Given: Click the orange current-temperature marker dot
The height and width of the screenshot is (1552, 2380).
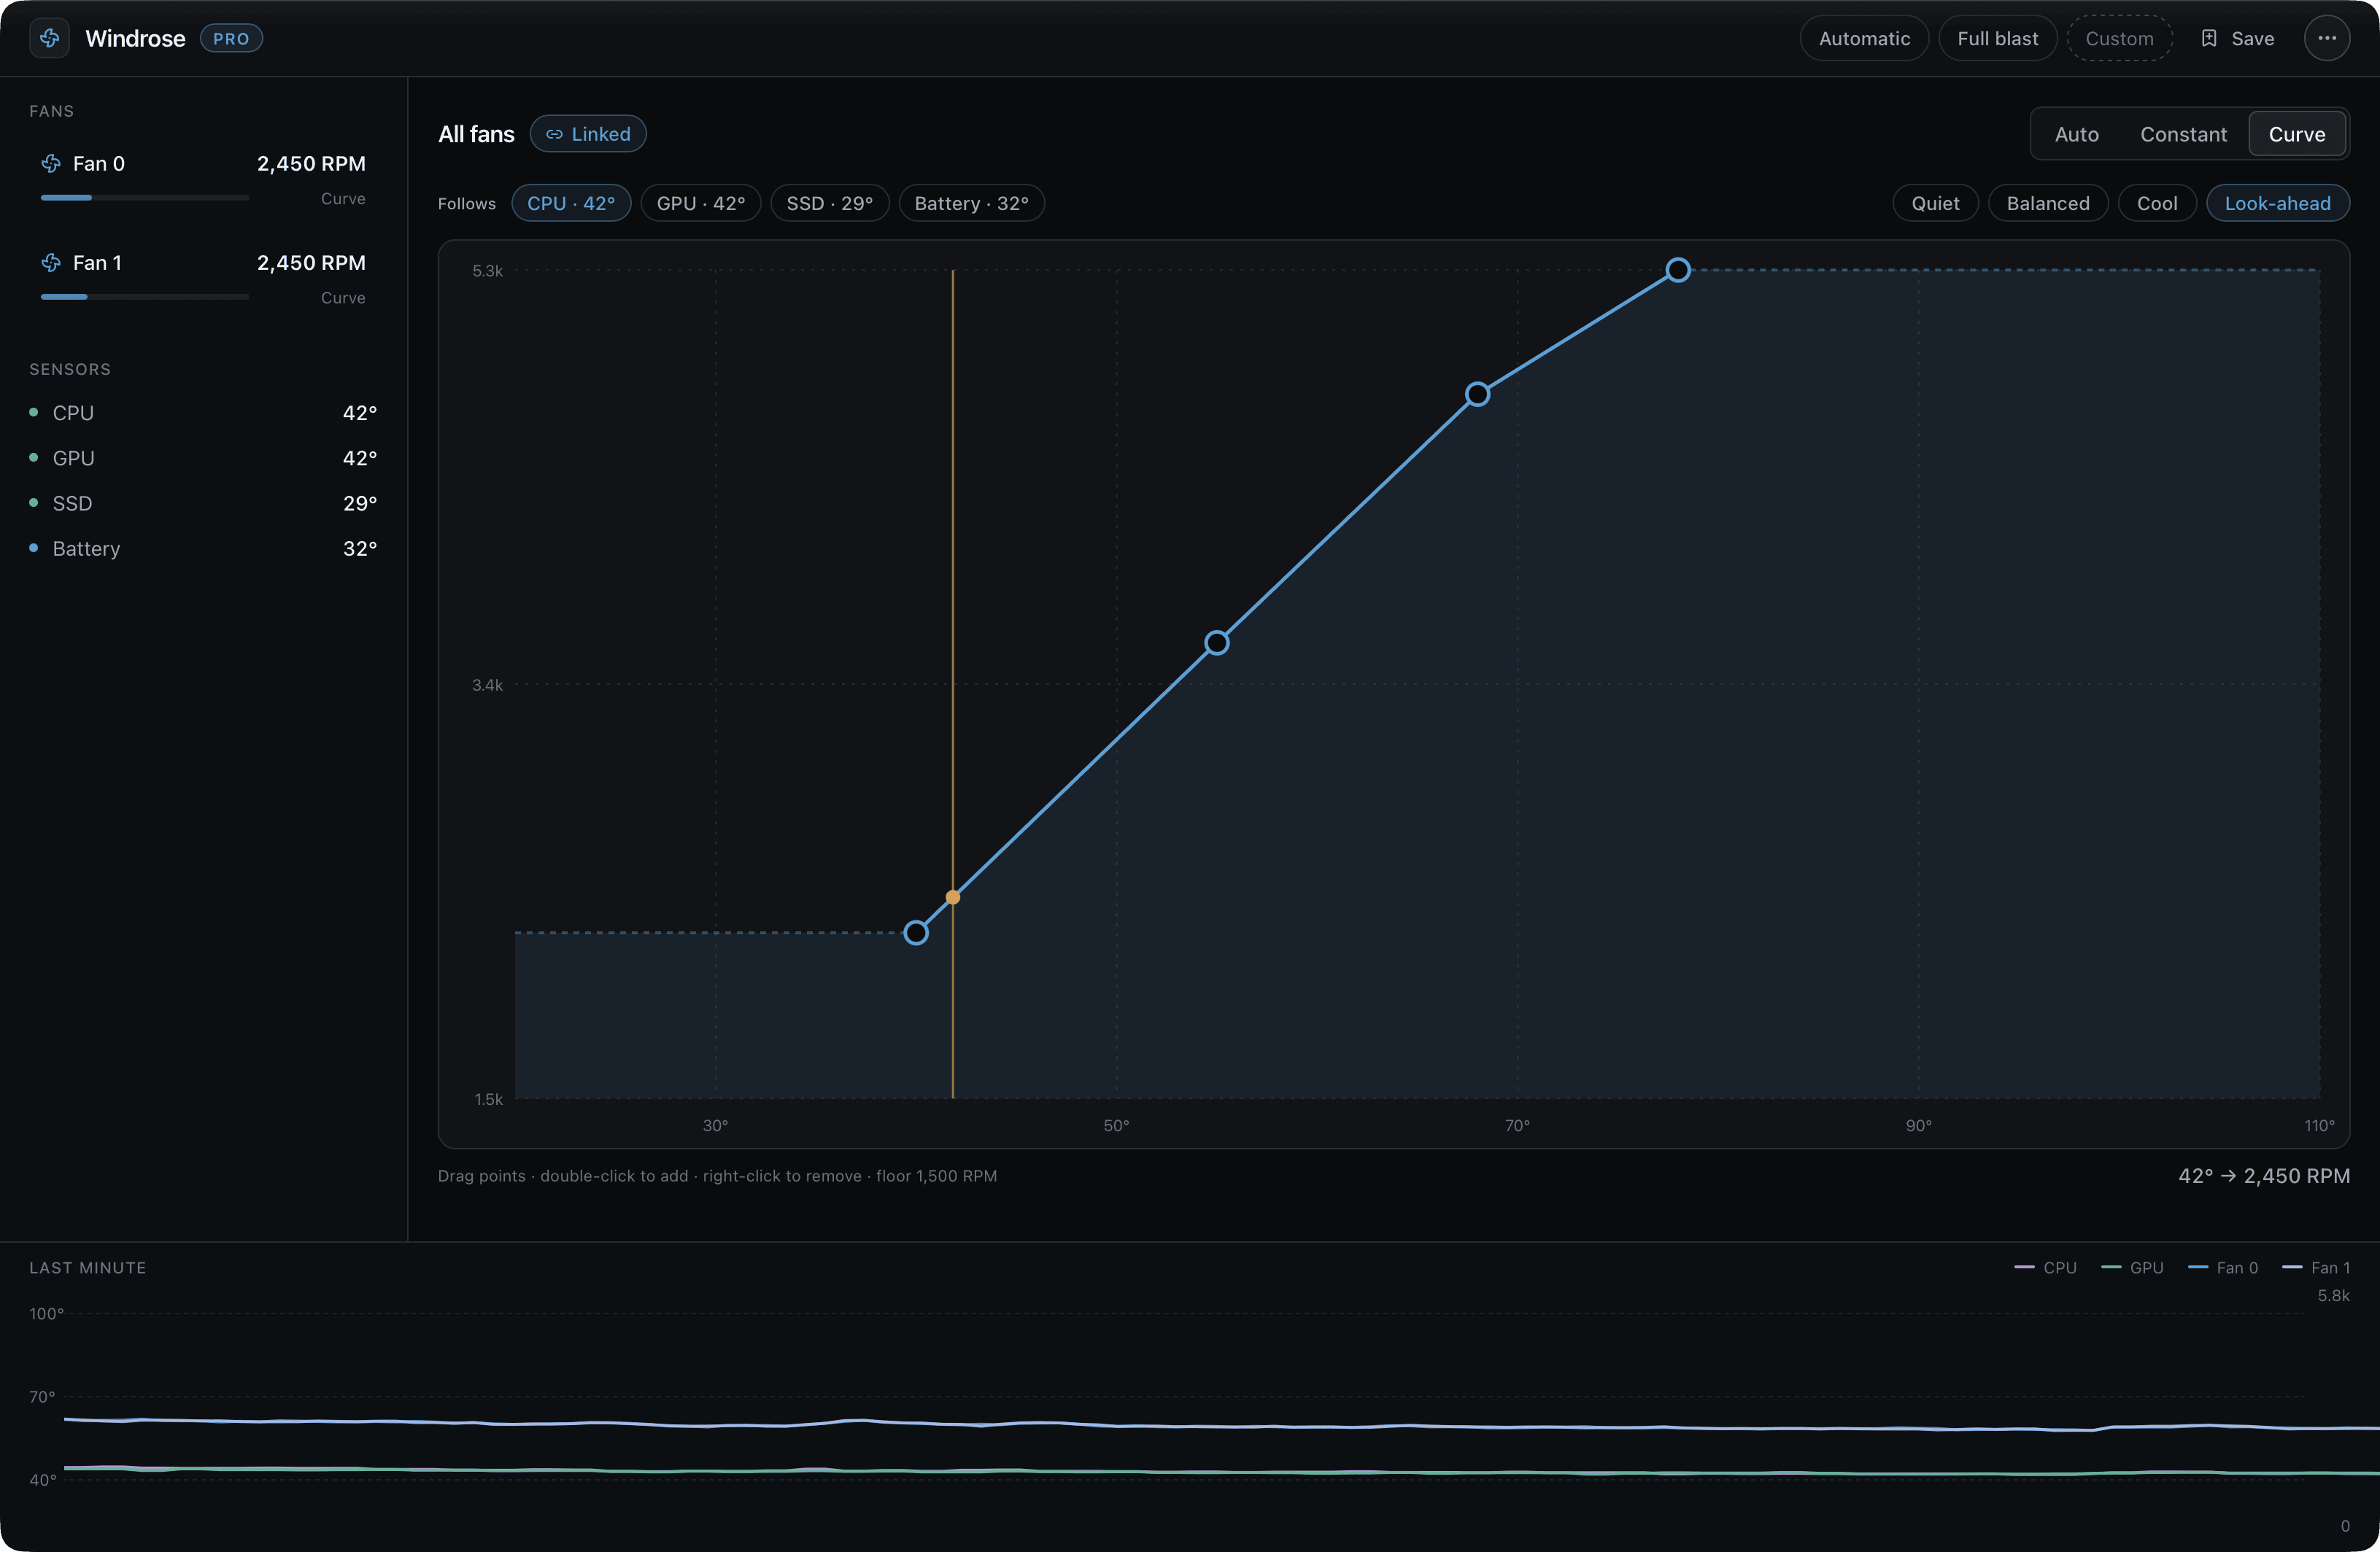Looking at the screenshot, I should click(x=953, y=897).
